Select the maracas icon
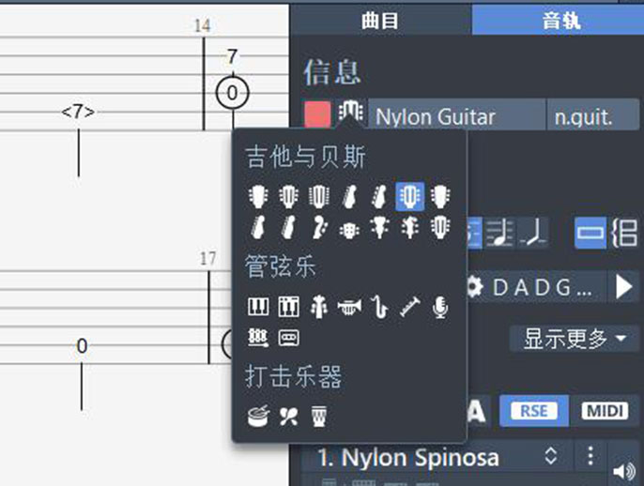Image resolution: width=644 pixels, height=486 pixels. (x=289, y=417)
